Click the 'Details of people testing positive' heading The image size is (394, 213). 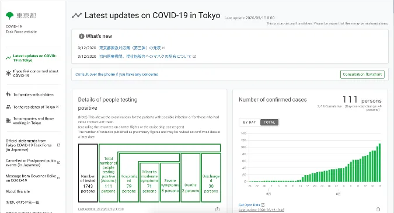click(x=107, y=104)
